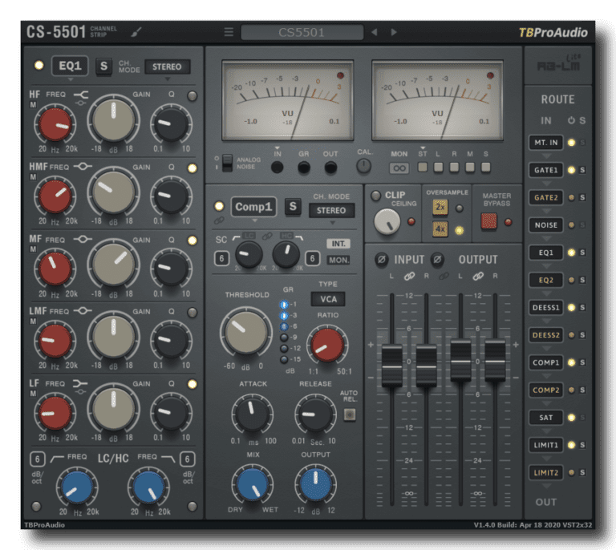Viewport: 616px width, 550px height.
Task: Enable the GATE2 route LED
Action: coord(571,197)
